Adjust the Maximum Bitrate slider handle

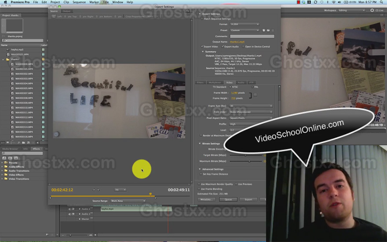249,161
